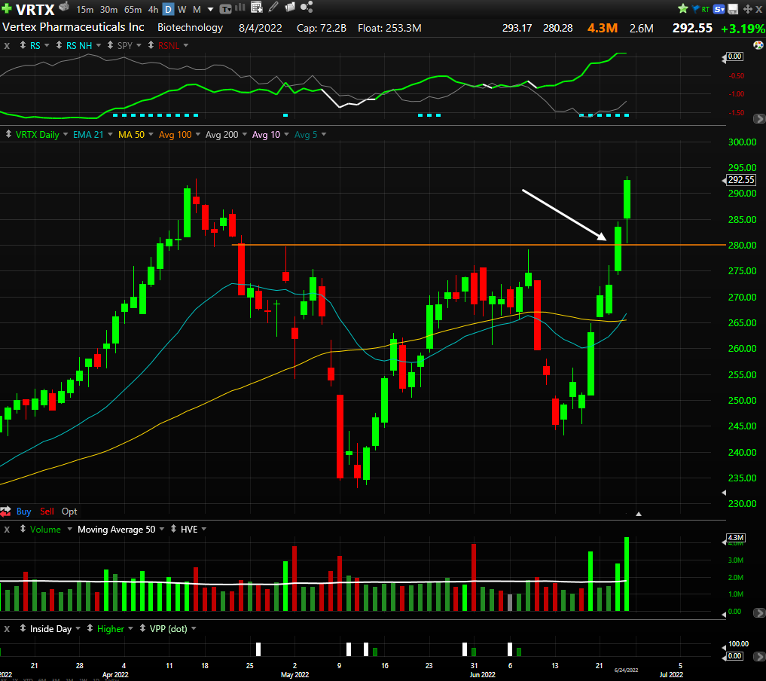Expand the RS NH dropdown arrow
Image resolution: width=766 pixels, height=681 pixels.
[x=98, y=45]
